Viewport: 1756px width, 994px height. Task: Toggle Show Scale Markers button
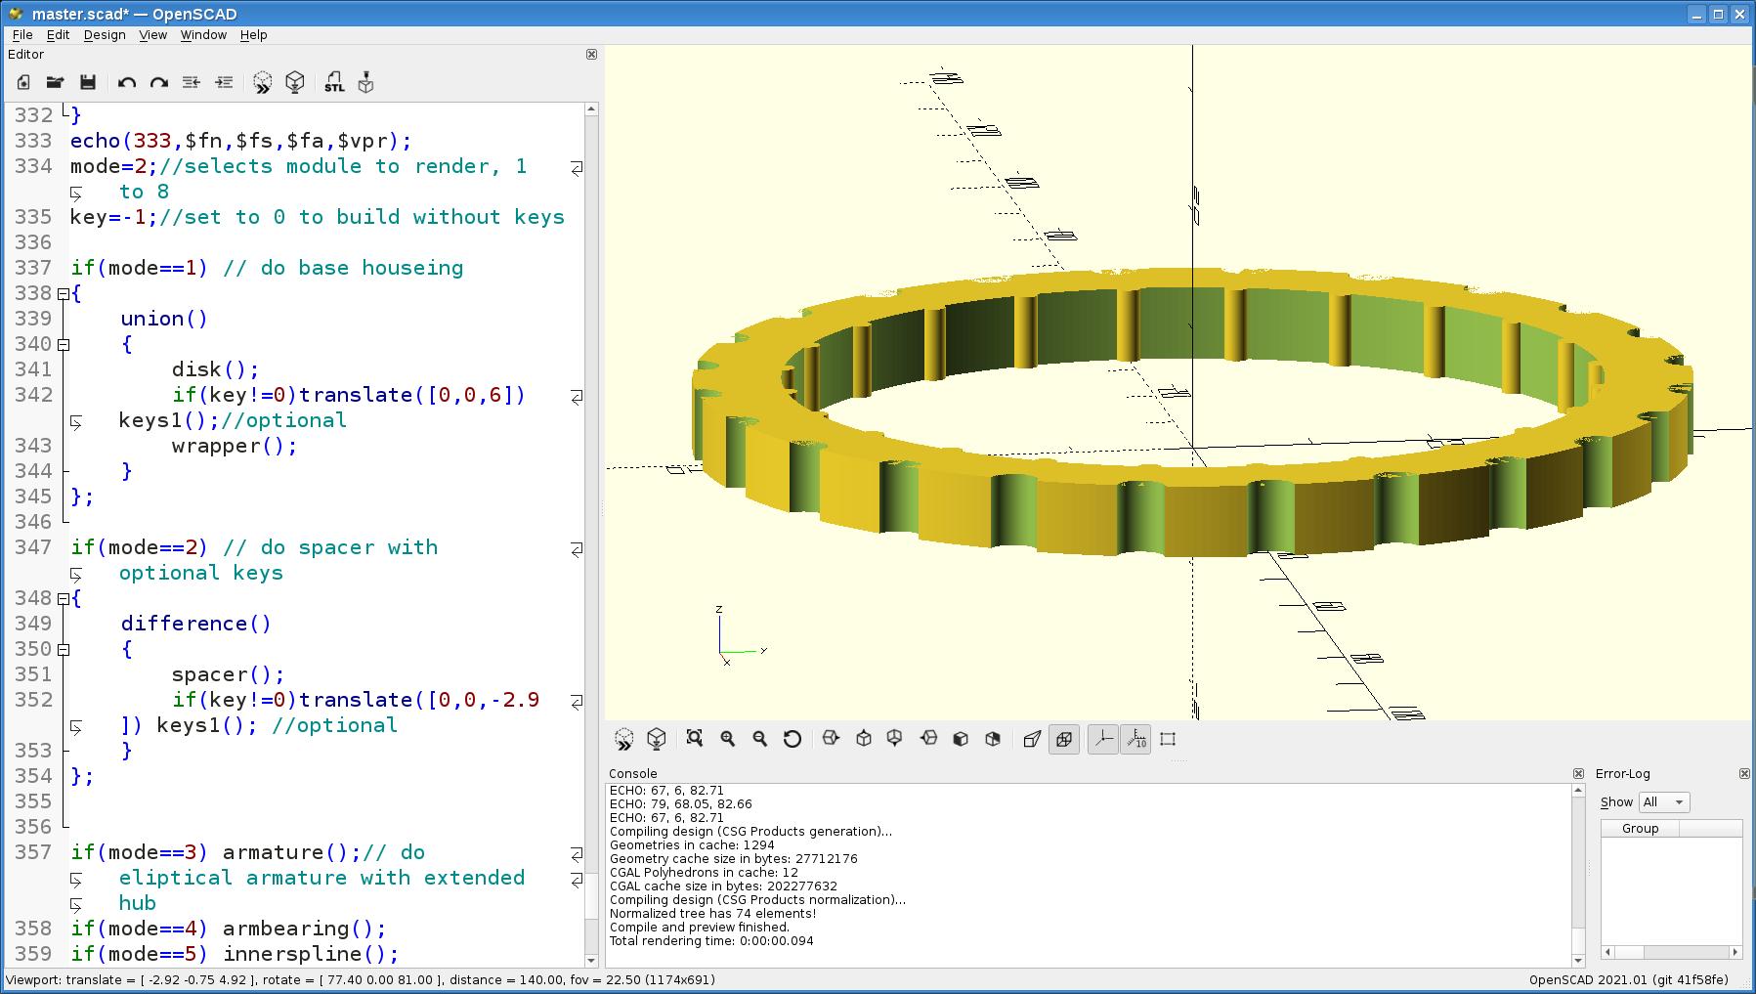click(x=1135, y=739)
